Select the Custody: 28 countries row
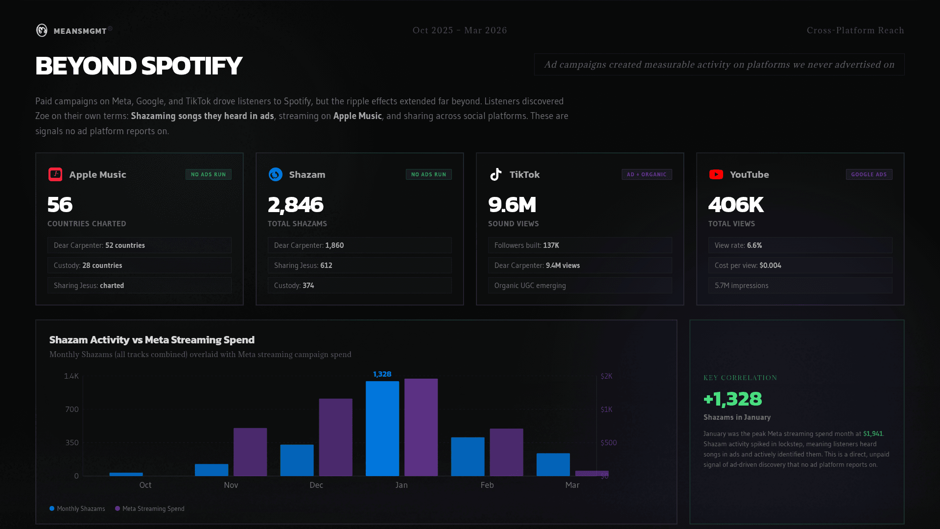940x529 pixels. click(x=140, y=265)
